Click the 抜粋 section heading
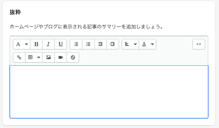 tap(15, 12)
